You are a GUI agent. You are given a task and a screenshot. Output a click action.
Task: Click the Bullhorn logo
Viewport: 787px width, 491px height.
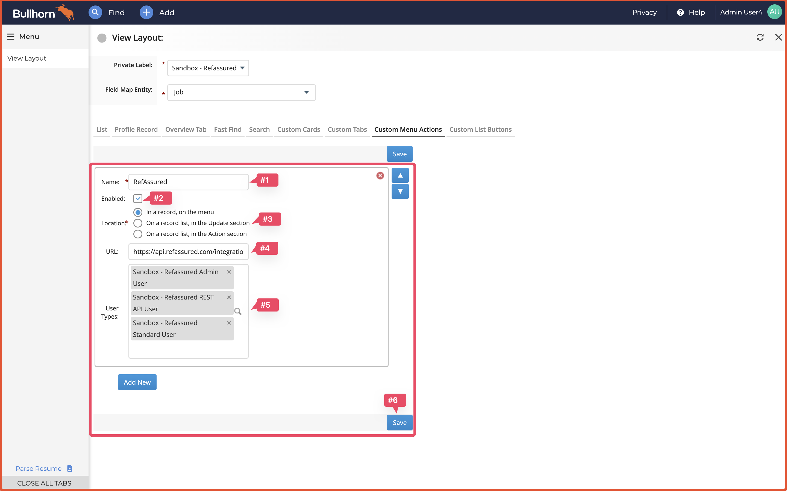44,12
